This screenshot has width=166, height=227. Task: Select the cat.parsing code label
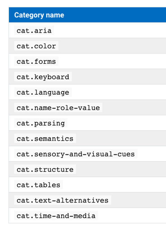pos(41,123)
